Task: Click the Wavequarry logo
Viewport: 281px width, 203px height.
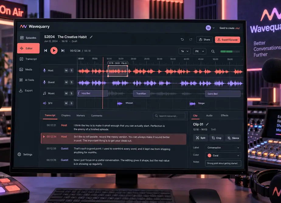Action: click(35, 26)
